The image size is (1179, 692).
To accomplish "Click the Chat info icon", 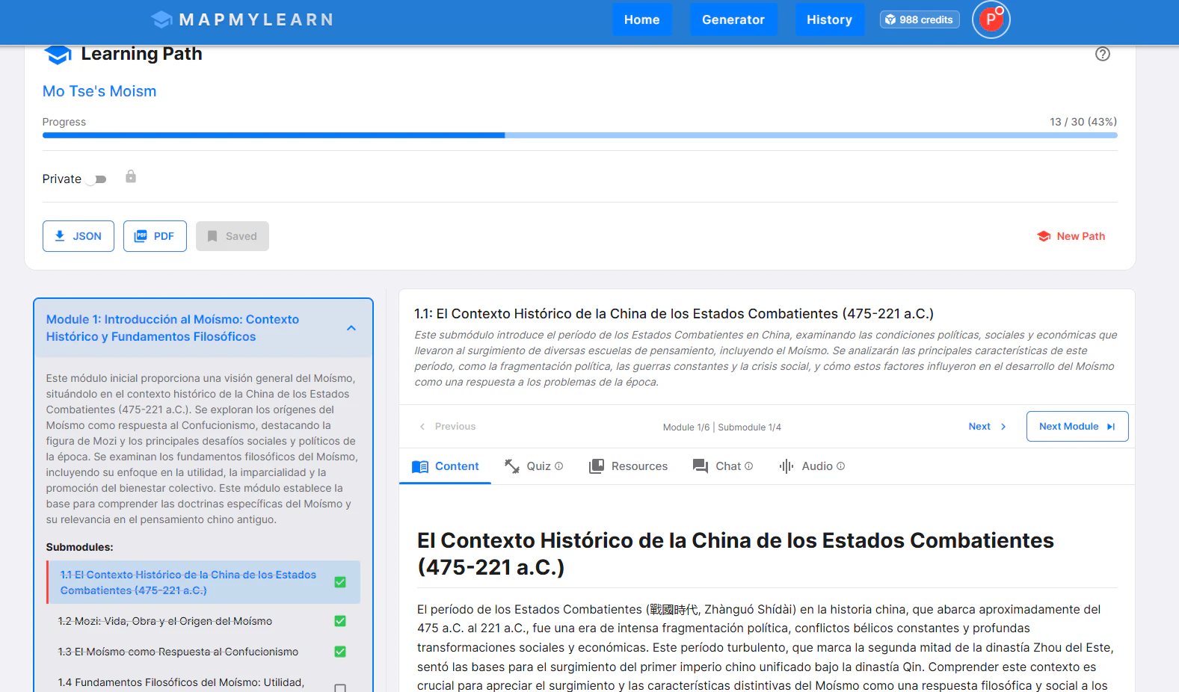I will tap(749, 466).
